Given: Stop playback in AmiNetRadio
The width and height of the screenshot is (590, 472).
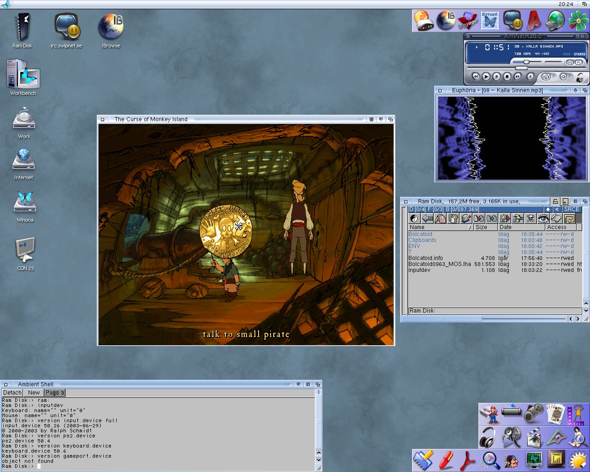Looking at the screenshot, I should pos(507,77).
